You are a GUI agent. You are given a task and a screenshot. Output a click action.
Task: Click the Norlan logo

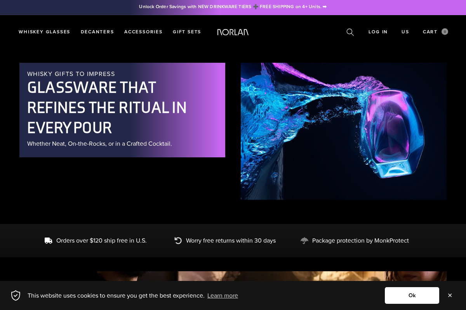click(233, 32)
